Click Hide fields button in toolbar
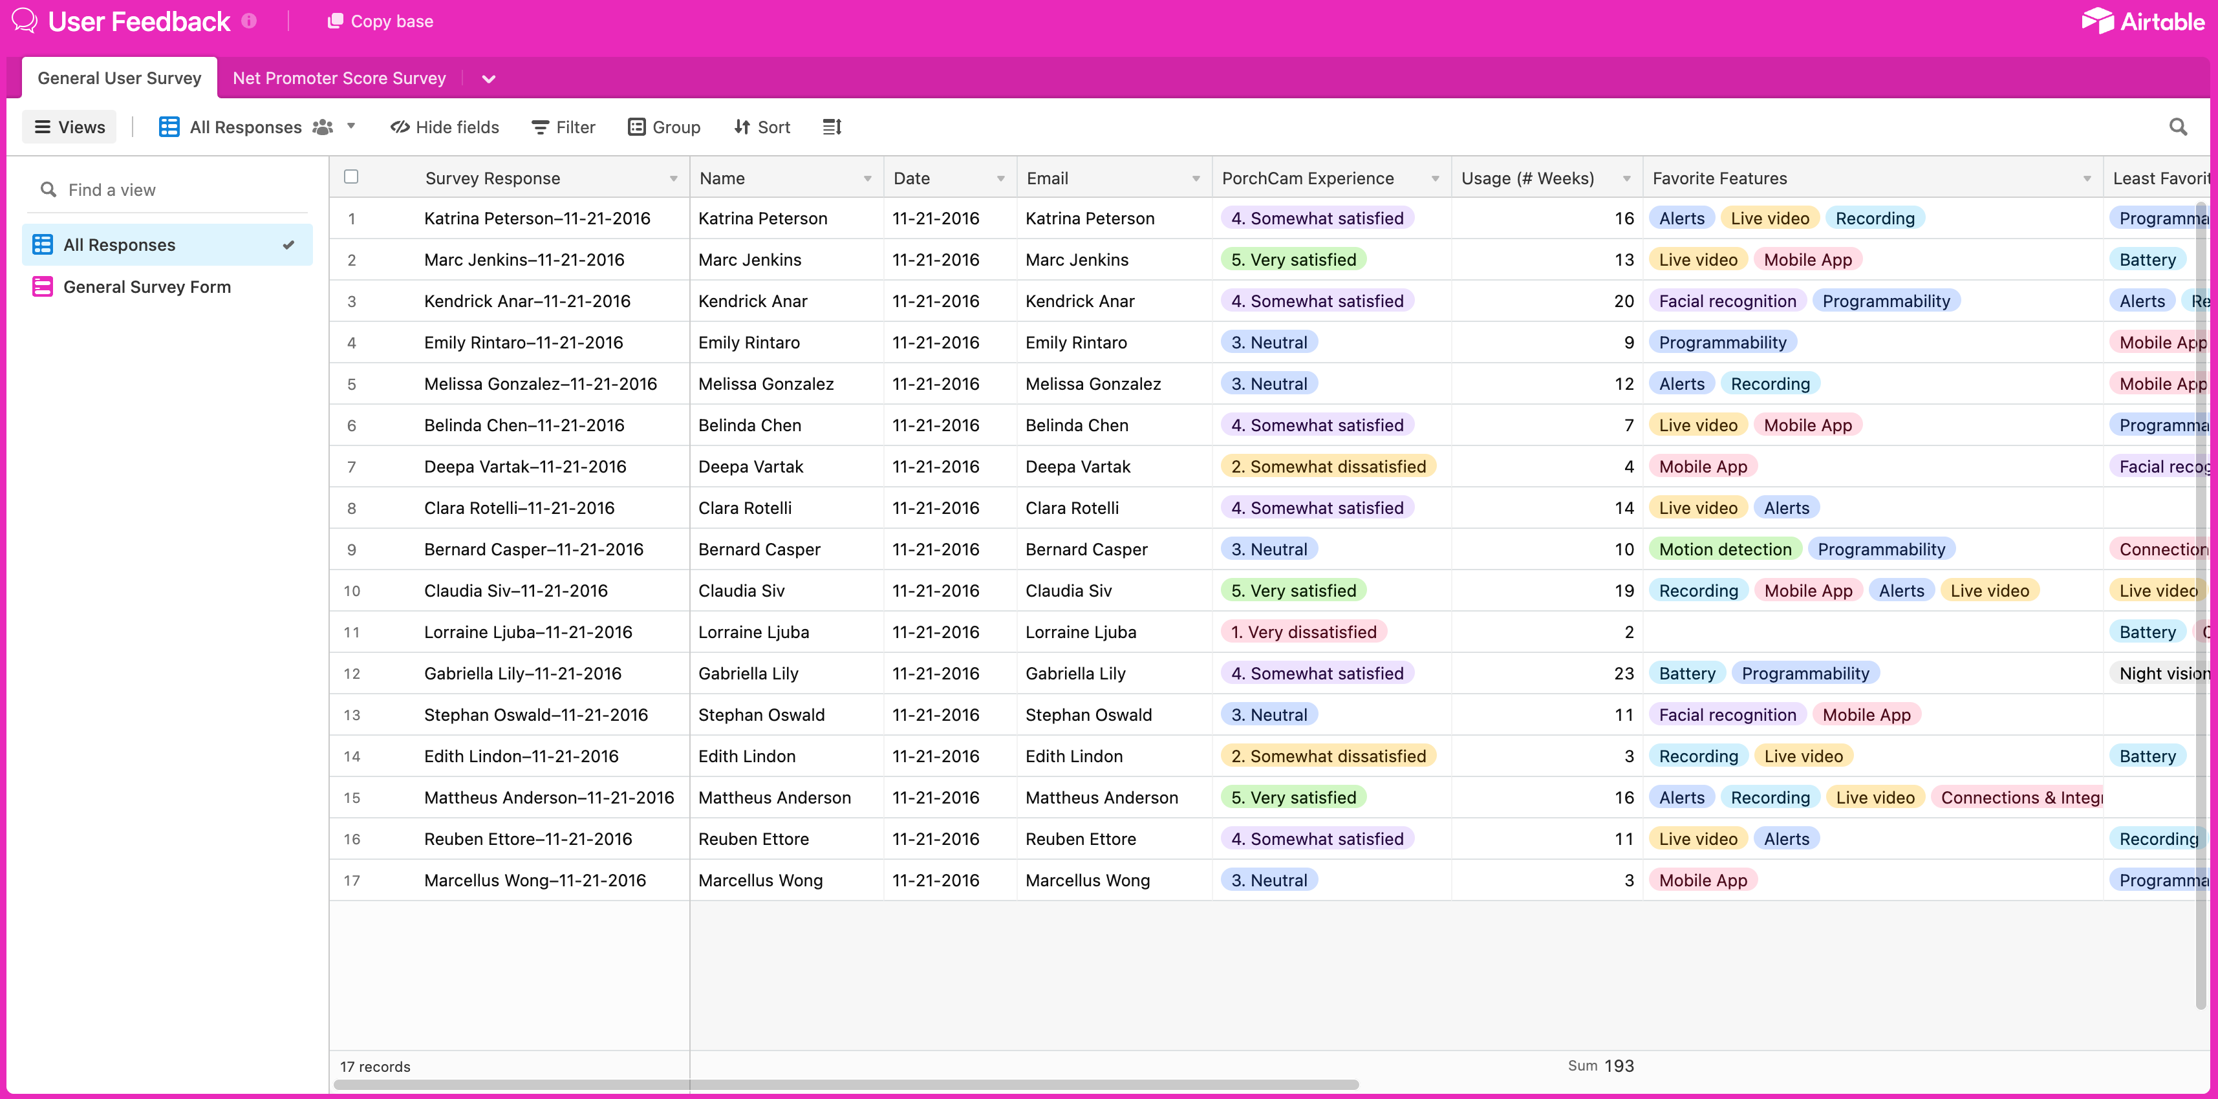Image resolution: width=2218 pixels, height=1099 pixels. pyautogui.click(x=443, y=127)
